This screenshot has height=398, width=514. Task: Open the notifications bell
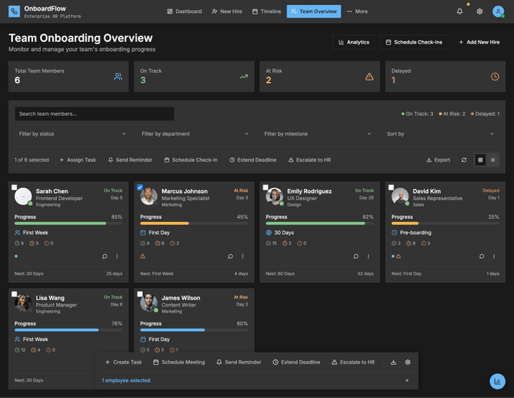pos(459,11)
